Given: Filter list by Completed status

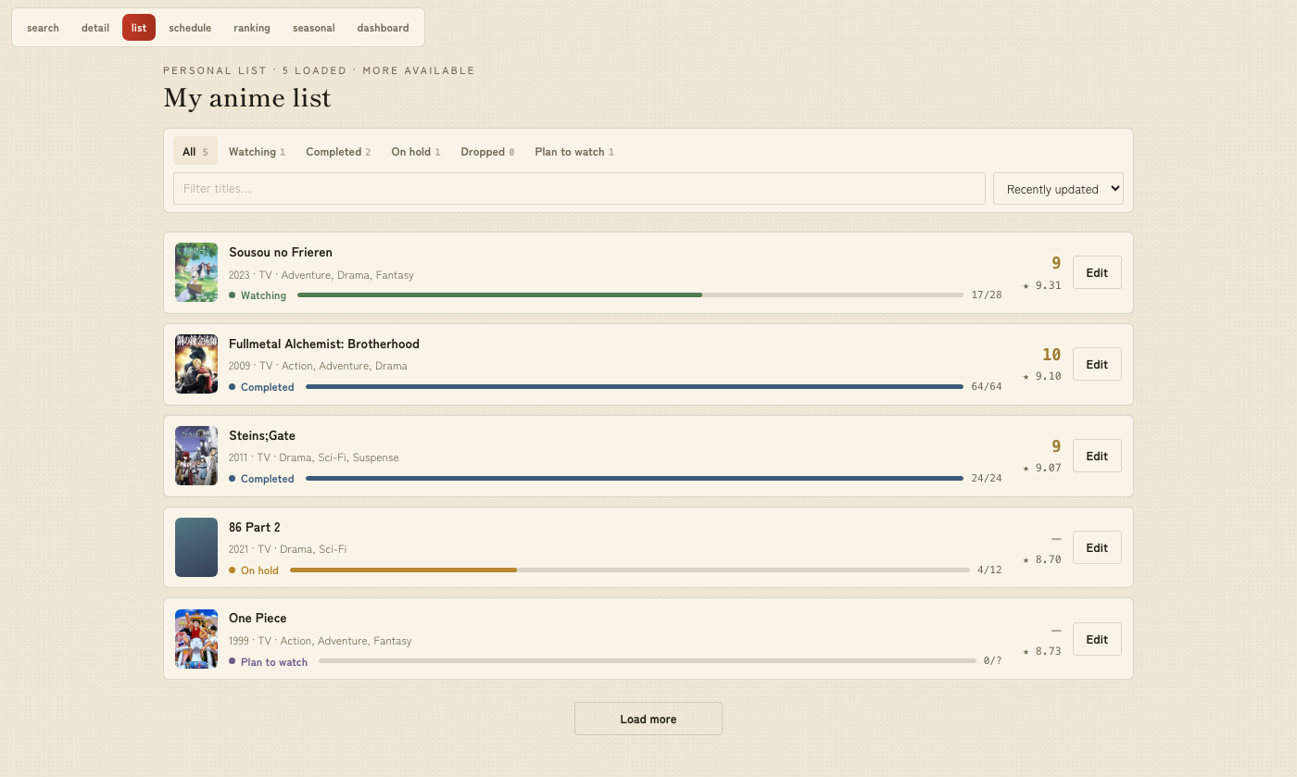Looking at the screenshot, I should pos(338,152).
